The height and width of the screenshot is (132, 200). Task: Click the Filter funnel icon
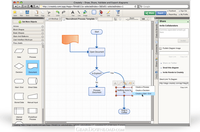click(x=118, y=12)
